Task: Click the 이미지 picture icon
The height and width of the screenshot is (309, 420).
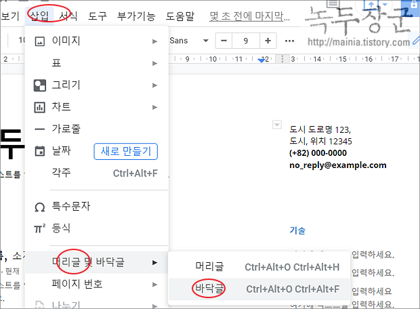Action: point(40,41)
